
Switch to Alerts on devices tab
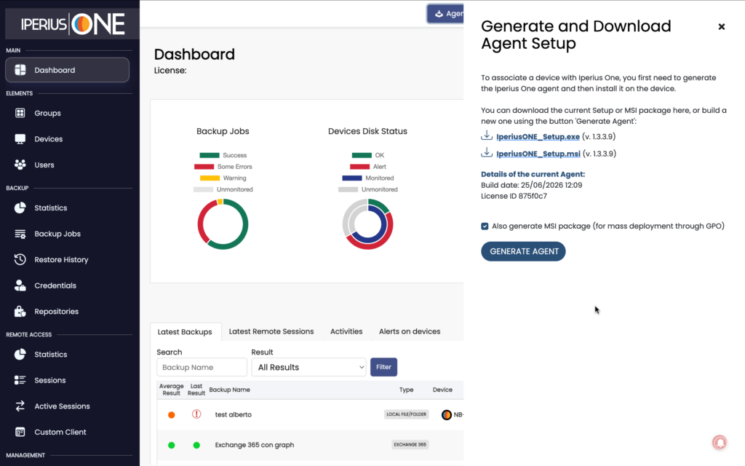click(x=410, y=331)
